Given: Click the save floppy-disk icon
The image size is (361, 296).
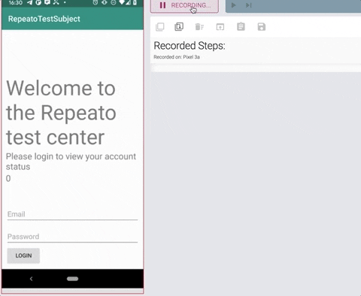Looking at the screenshot, I should coord(262,27).
